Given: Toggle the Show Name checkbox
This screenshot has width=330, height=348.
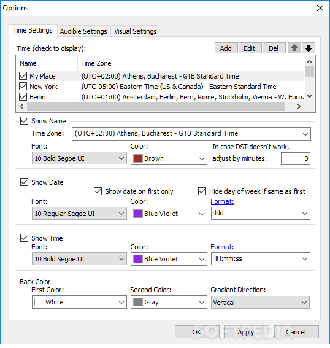Looking at the screenshot, I should 24,121.
